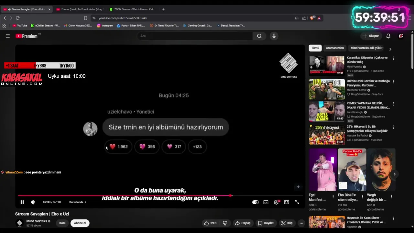Subscribe using 'Abone ol' button
The image size is (414, 233).
click(80, 223)
